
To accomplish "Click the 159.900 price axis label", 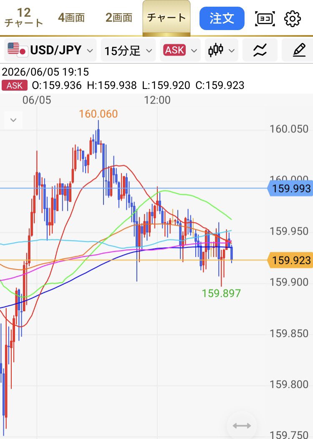I will coord(289,282).
